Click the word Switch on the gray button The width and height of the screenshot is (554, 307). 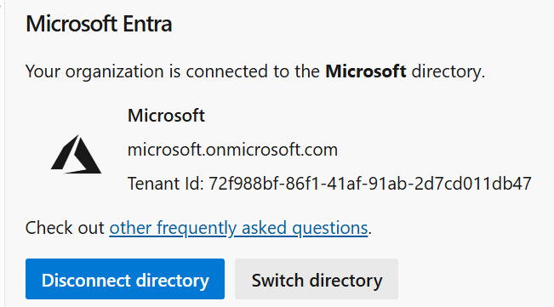(277, 281)
